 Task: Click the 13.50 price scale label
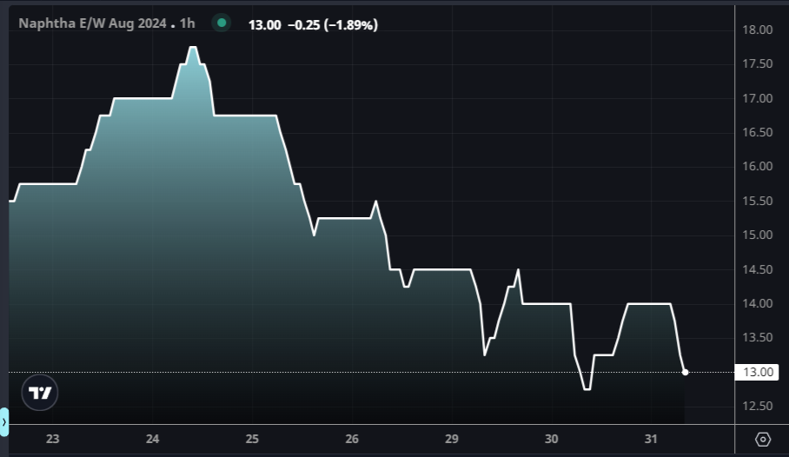tap(758, 338)
